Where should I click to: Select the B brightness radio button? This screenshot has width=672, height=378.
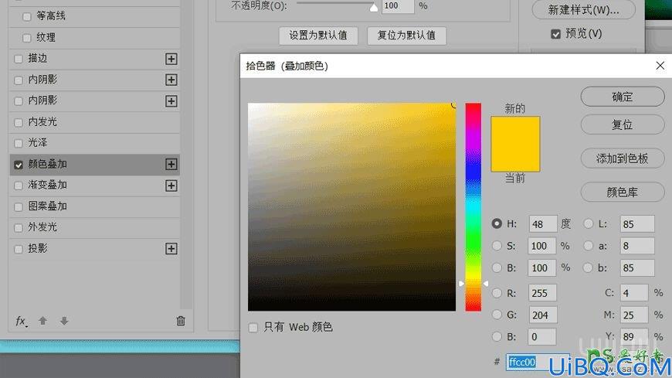point(497,267)
